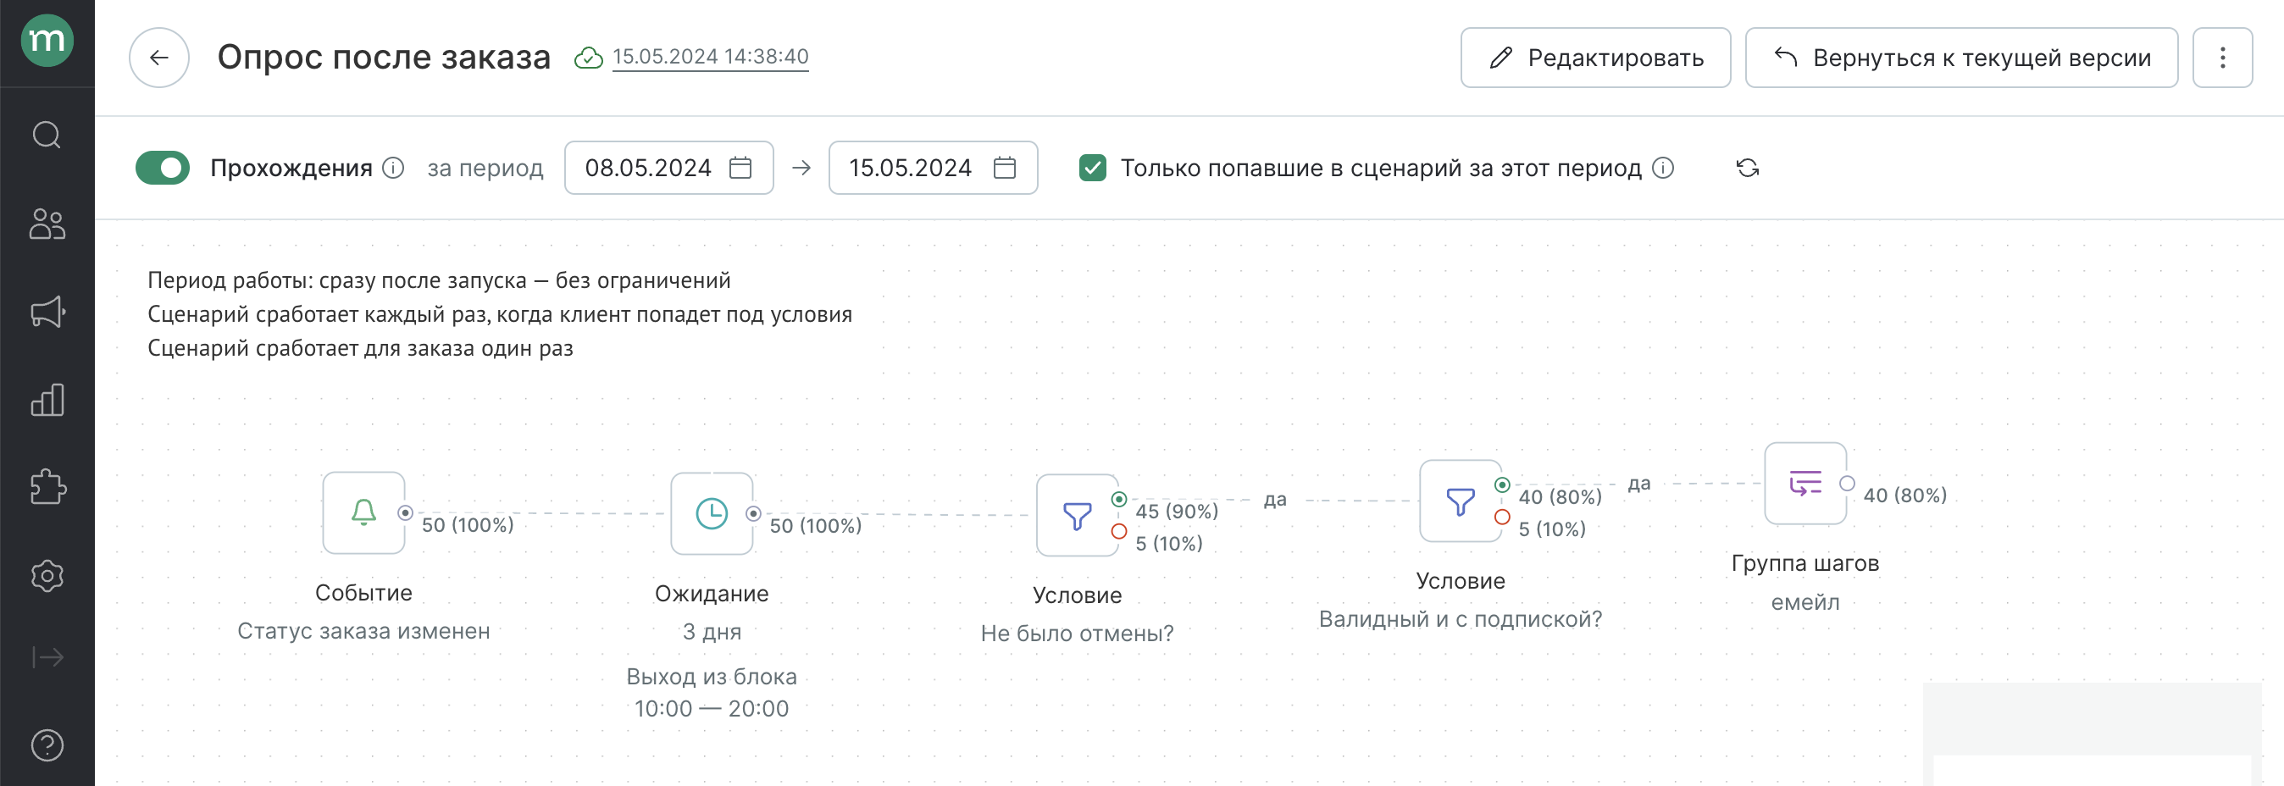2284x786 pixels.
Task: Open the Группа шагов емейл block
Action: pos(1805,483)
